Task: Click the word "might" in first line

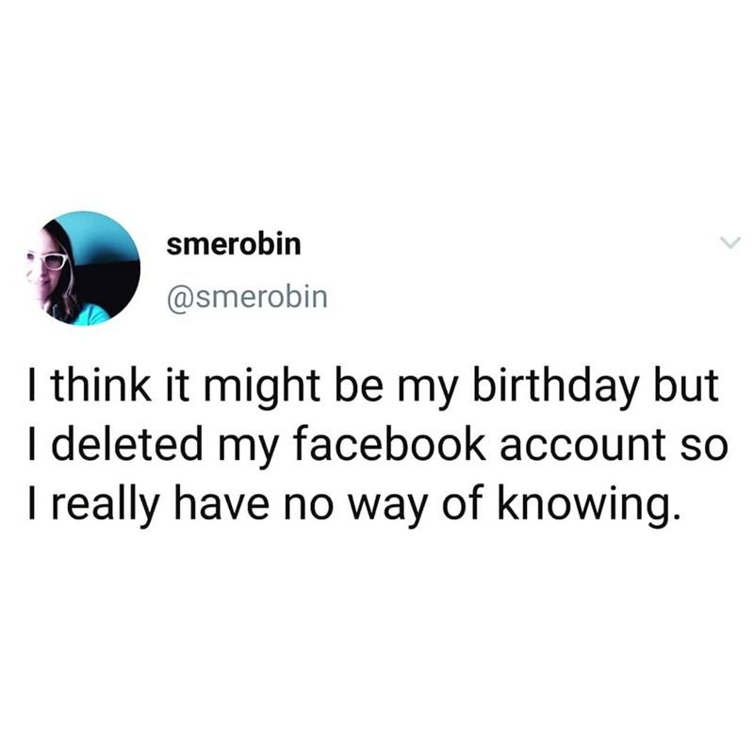Action: click(x=262, y=387)
